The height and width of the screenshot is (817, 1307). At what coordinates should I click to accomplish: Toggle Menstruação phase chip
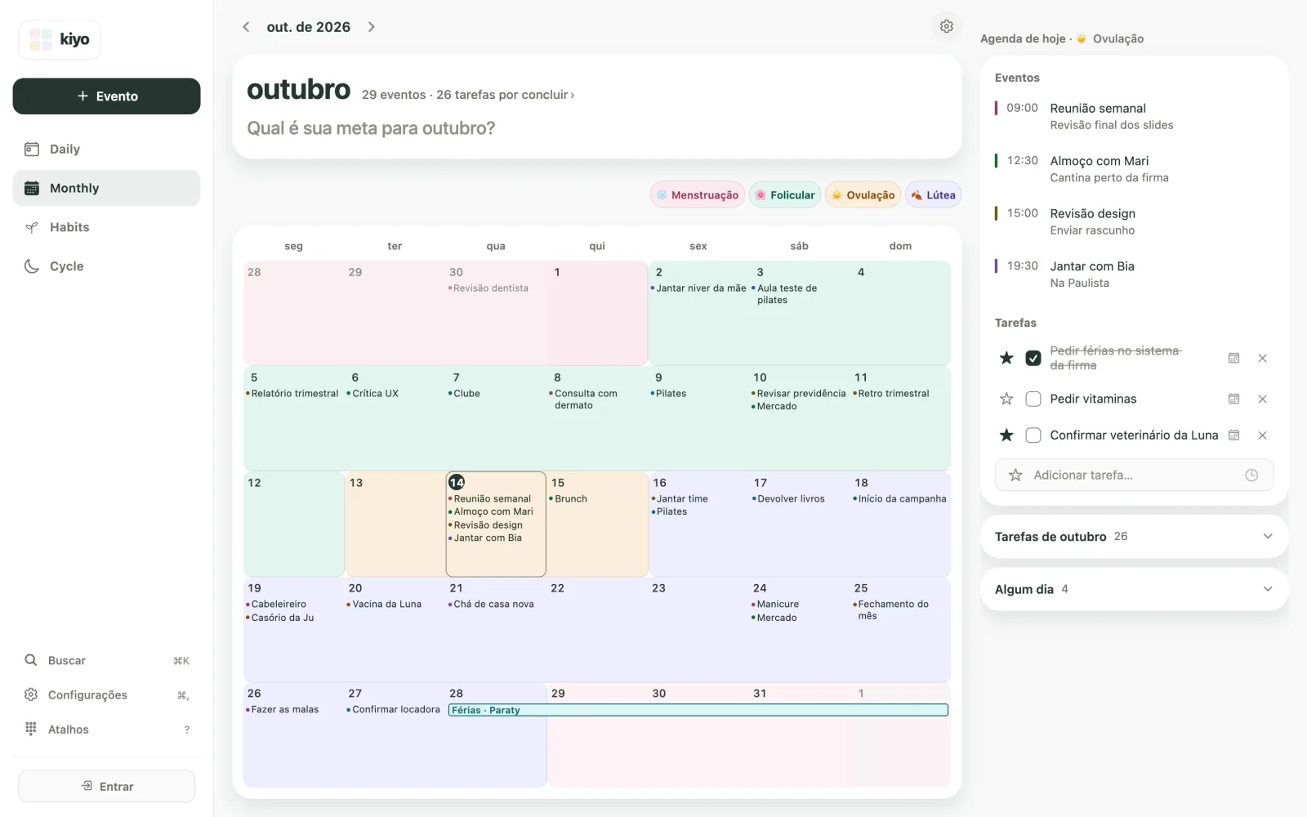coord(697,195)
